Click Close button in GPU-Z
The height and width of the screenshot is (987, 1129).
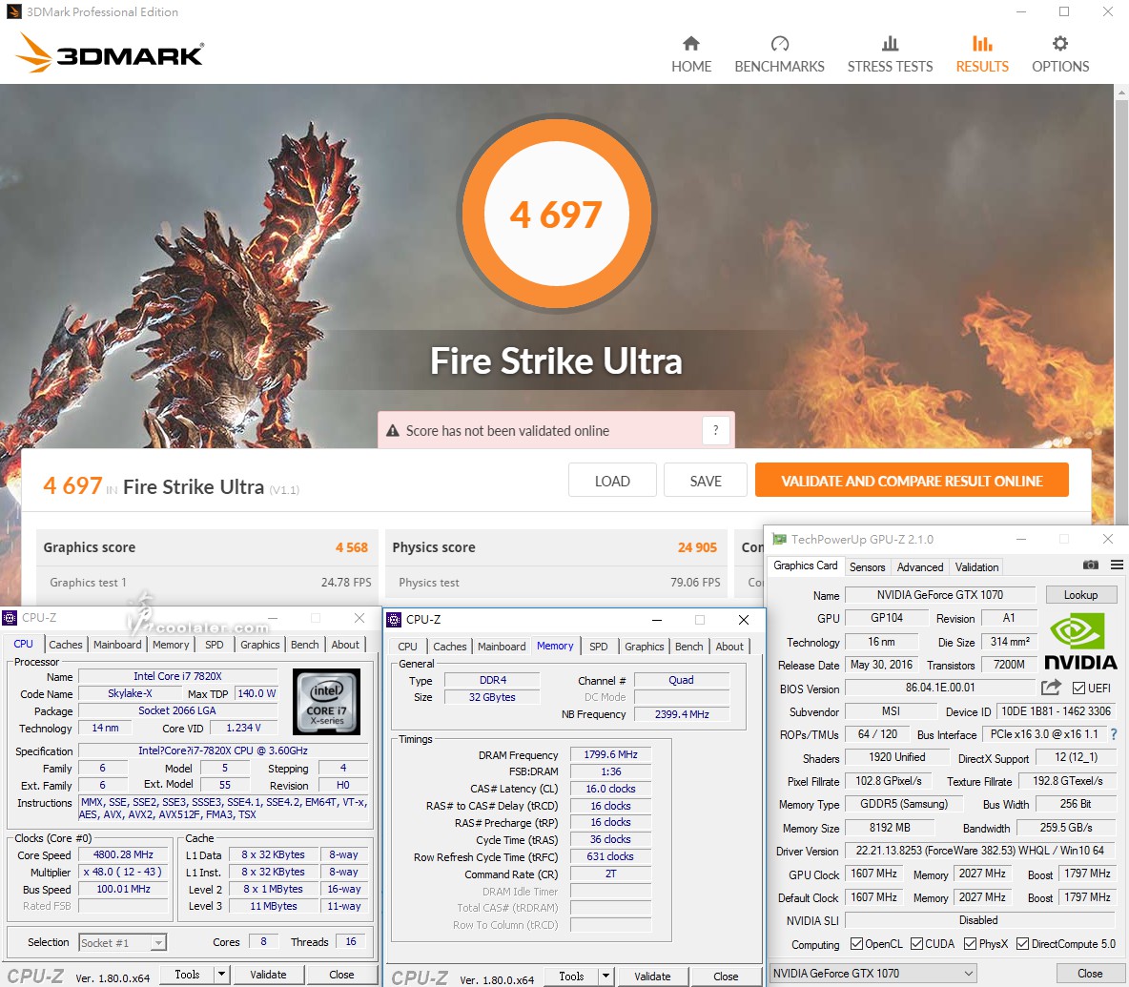coord(1090,974)
